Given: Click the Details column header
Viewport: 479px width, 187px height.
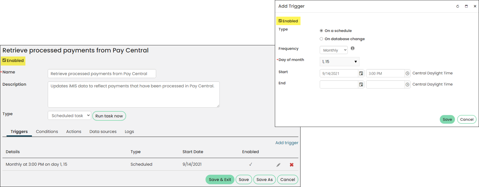Looking at the screenshot, I should tap(13, 152).
